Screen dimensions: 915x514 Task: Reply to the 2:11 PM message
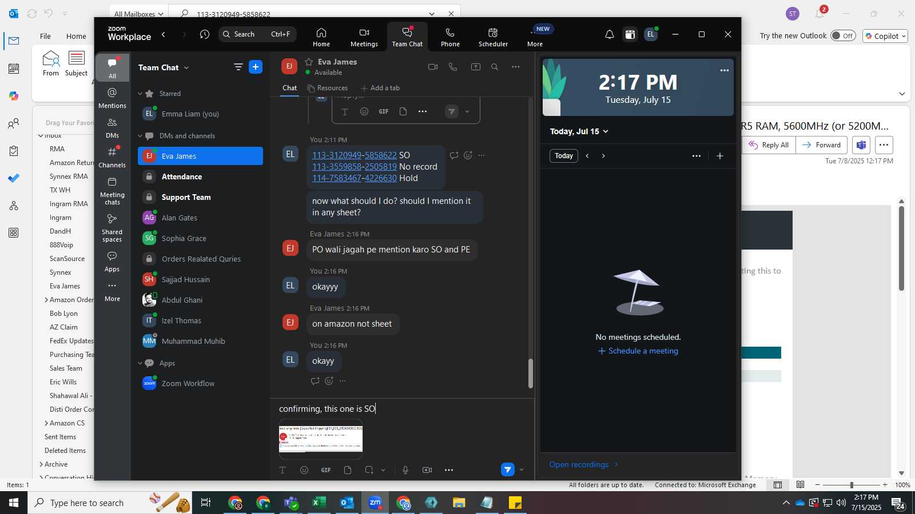pyautogui.click(x=454, y=155)
